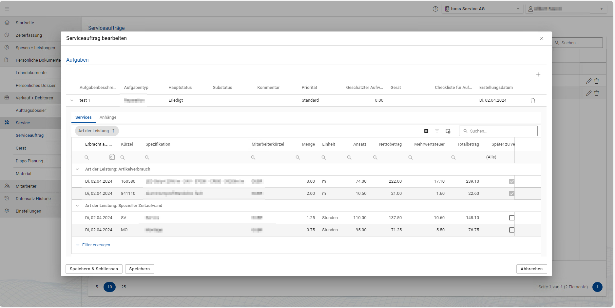Delete task 'test 1' with trash icon
This screenshot has width=615, height=308.
coord(532,101)
